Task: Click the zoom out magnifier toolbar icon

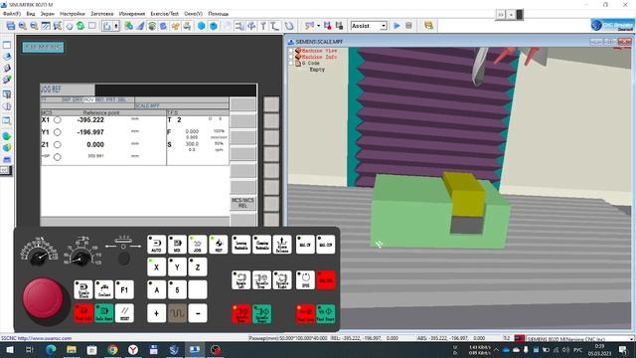Action: click(x=34, y=26)
